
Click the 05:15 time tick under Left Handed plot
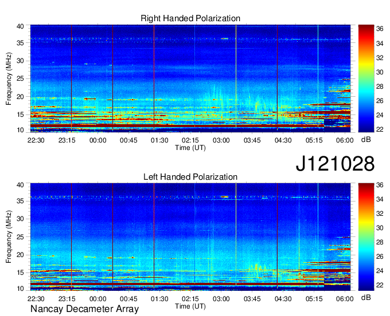pyautogui.click(x=314, y=299)
